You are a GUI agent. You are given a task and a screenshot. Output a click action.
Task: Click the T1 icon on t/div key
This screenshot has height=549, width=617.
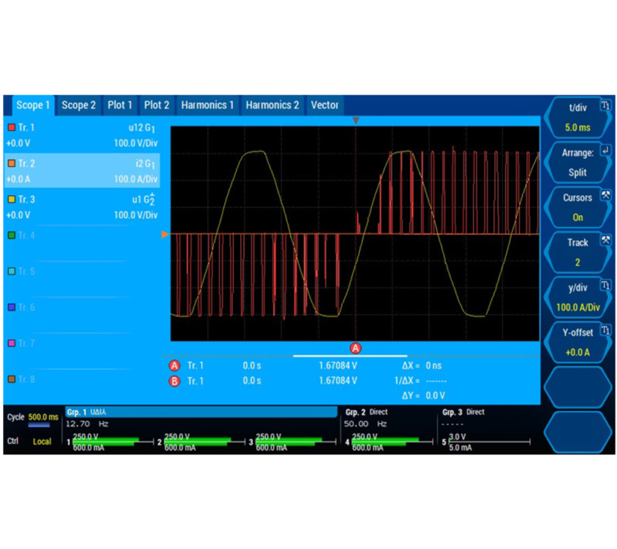pyautogui.click(x=605, y=105)
